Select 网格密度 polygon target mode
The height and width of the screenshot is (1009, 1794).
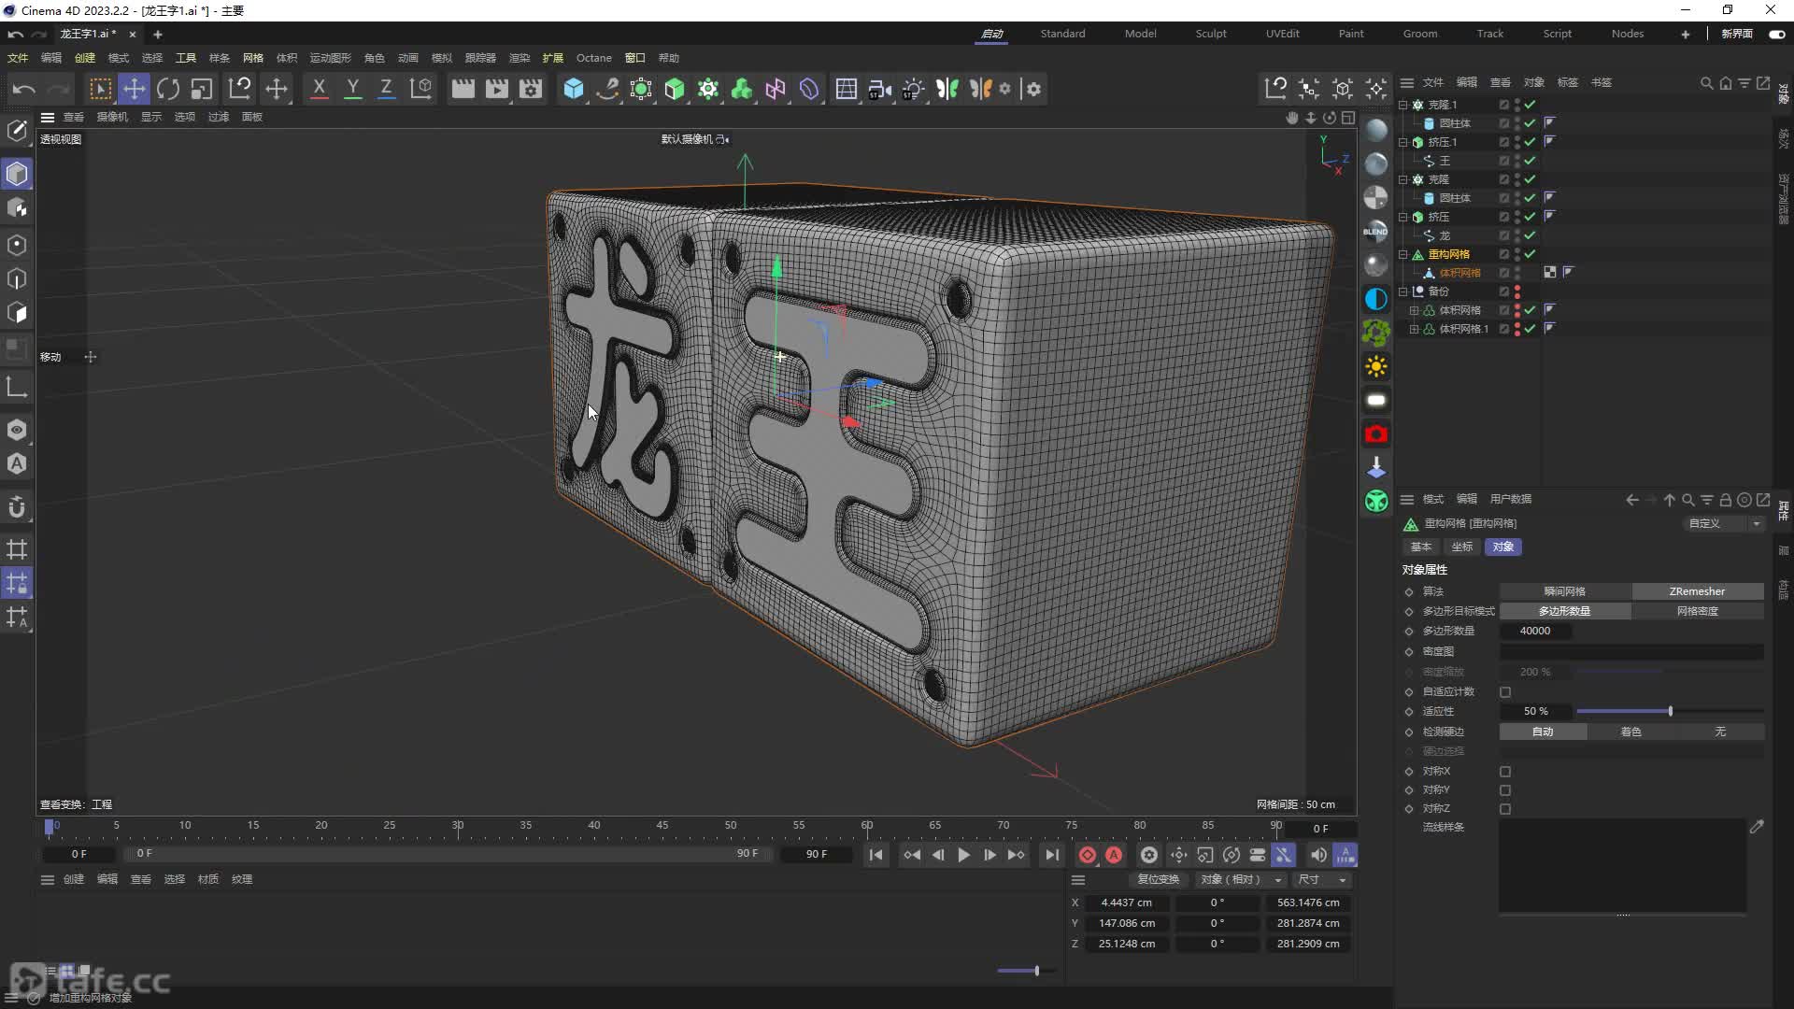point(1697,611)
